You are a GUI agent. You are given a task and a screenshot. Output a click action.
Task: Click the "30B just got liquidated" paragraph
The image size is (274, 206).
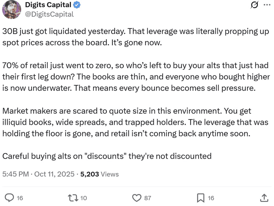135,37
